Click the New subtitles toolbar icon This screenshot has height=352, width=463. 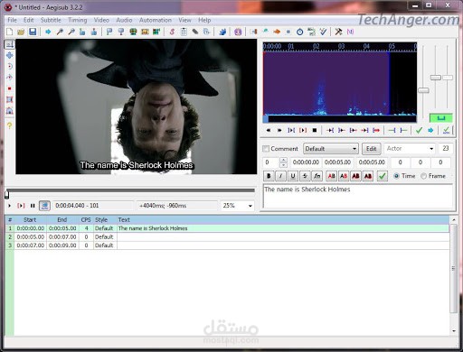click(x=10, y=32)
